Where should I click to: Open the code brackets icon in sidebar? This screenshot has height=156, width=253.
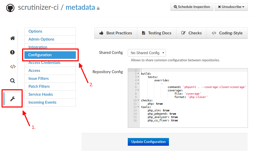pos(13,66)
